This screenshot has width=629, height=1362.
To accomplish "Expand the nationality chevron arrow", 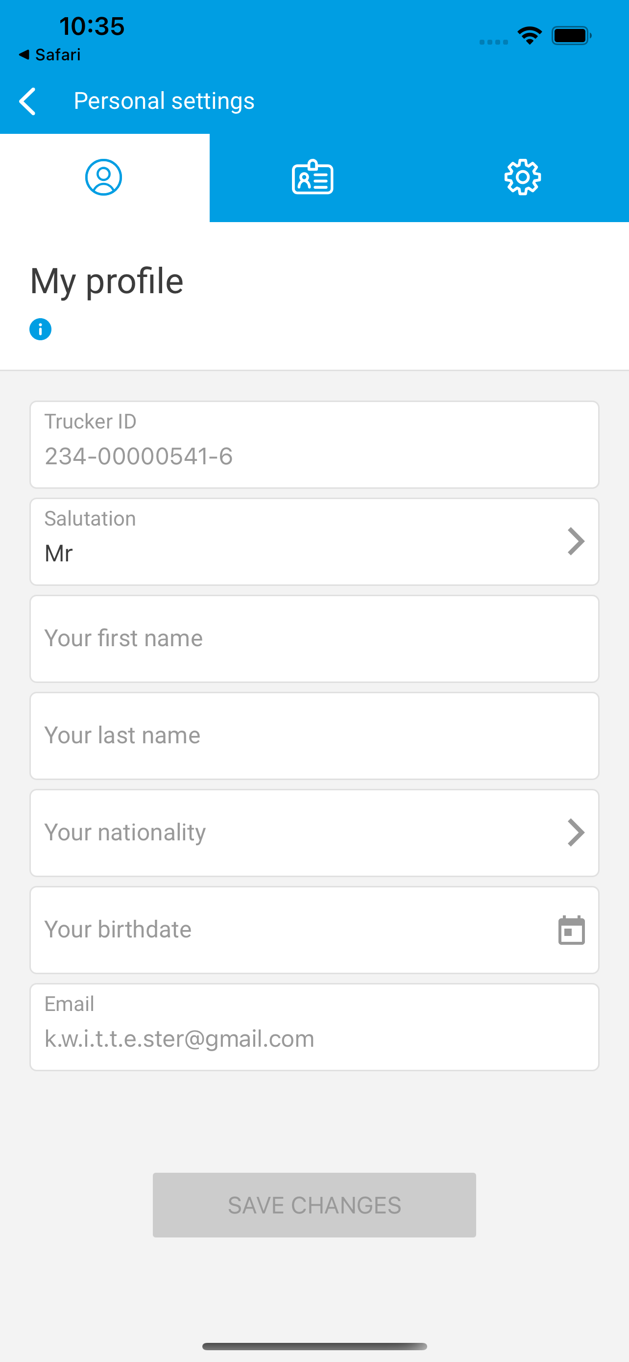I will [x=576, y=833].
